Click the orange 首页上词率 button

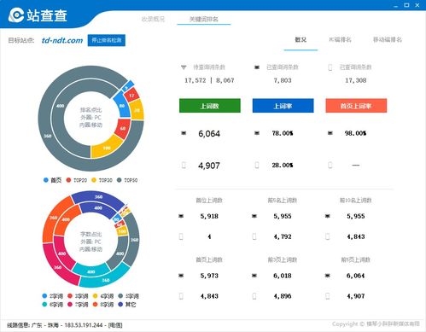[x=356, y=106]
